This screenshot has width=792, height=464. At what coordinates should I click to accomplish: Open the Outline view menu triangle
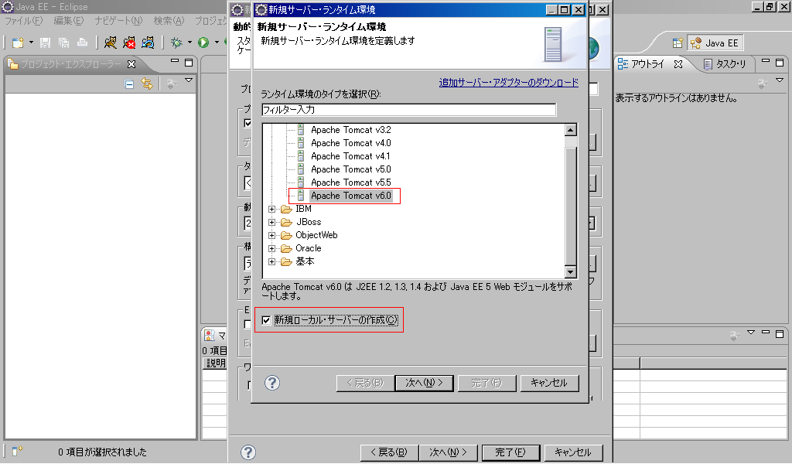[780, 80]
